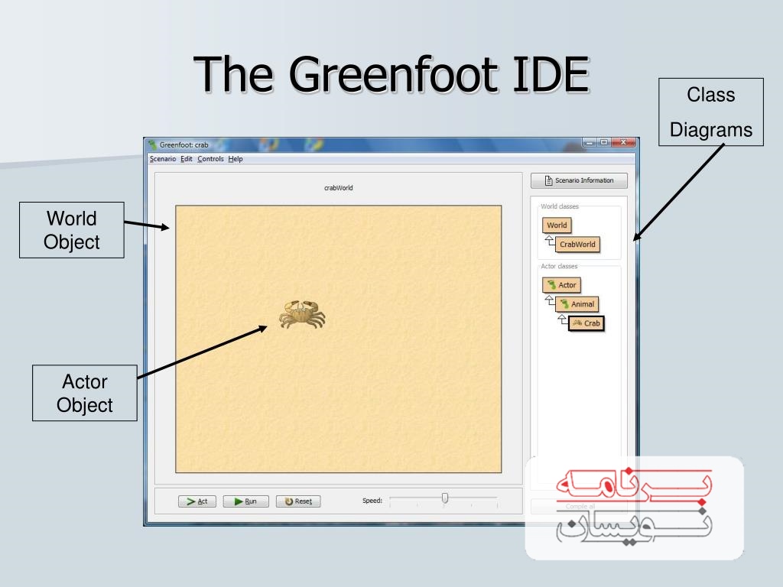
Task: Click the Greenfoot title bar icon
Action: click(x=153, y=144)
